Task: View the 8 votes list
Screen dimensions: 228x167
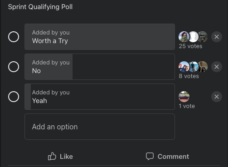Action: pyautogui.click(x=189, y=76)
